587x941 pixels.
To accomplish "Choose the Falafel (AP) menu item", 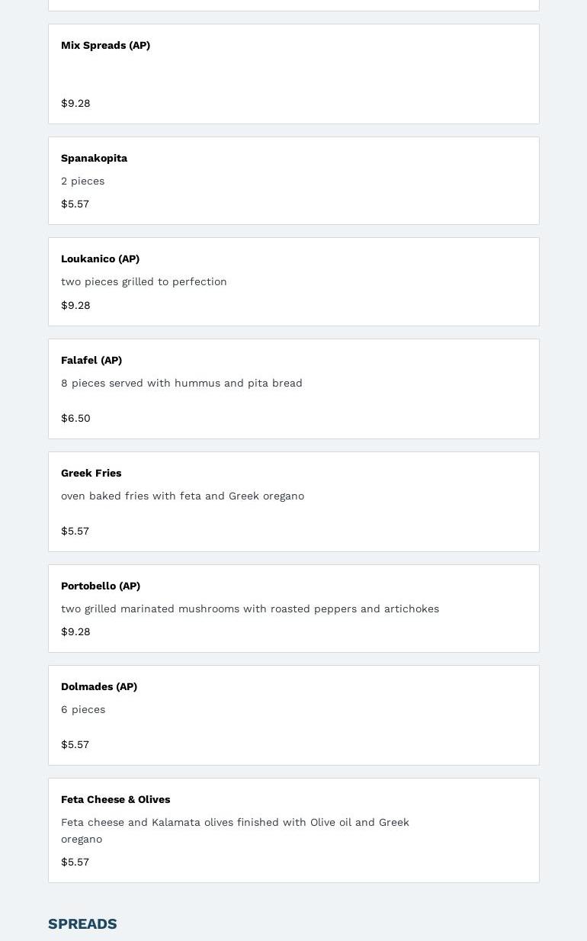I will 293,389.
